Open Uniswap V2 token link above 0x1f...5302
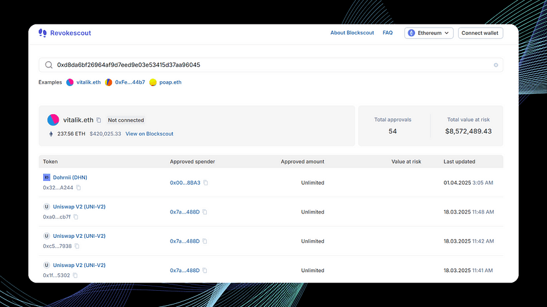The image size is (547, 307). pos(79,265)
